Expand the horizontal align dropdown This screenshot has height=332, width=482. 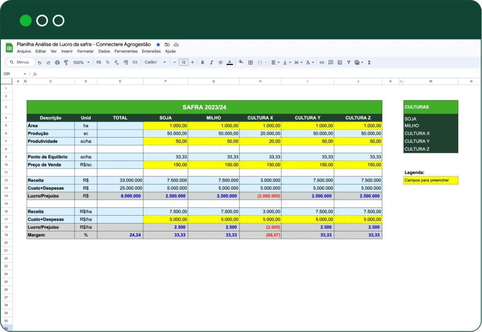click(x=275, y=63)
